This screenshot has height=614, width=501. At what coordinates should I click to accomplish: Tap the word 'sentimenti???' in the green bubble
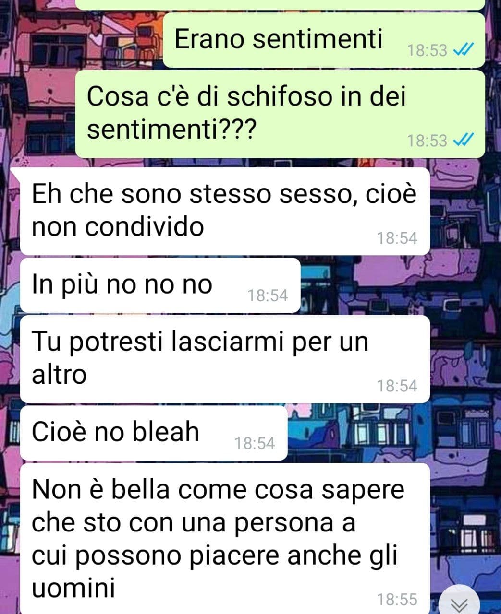[x=171, y=129]
